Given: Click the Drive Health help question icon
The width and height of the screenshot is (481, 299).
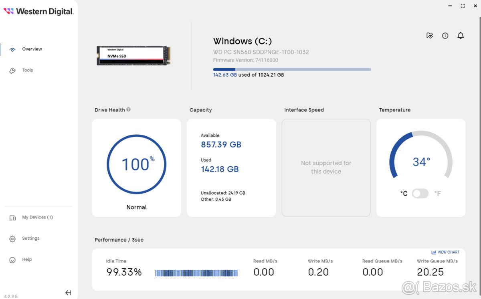Looking at the screenshot, I should coord(129,109).
